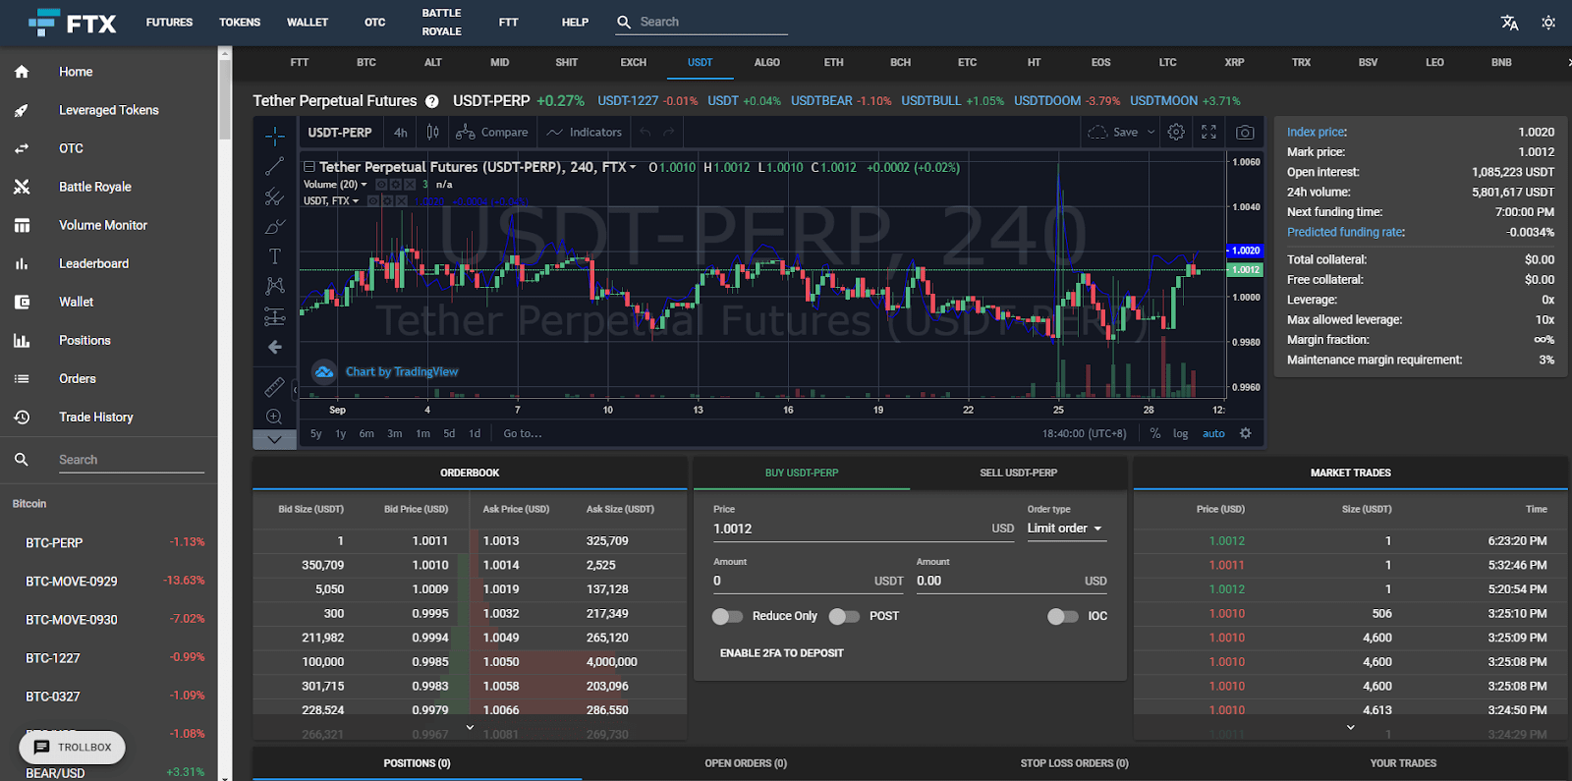Select the trend line drawing tool

pyautogui.click(x=275, y=166)
